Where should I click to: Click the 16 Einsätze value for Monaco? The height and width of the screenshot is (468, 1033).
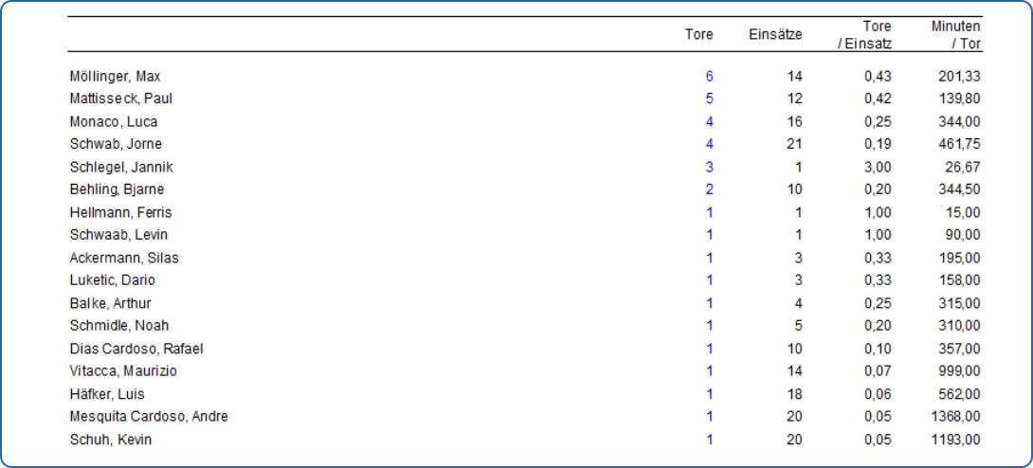pyautogui.click(x=795, y=122)
